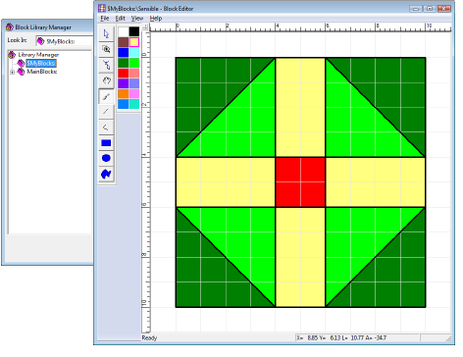Choose the straight line tool
The height and width of the screenshot is (357, 463).
pos(106,112)
